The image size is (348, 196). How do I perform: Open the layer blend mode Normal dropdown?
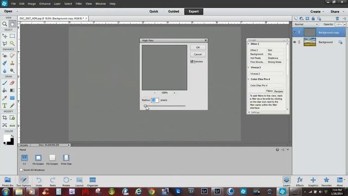point(306,24)
